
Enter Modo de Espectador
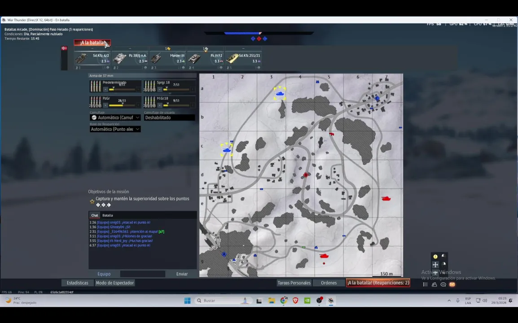(x=114, y=283)
